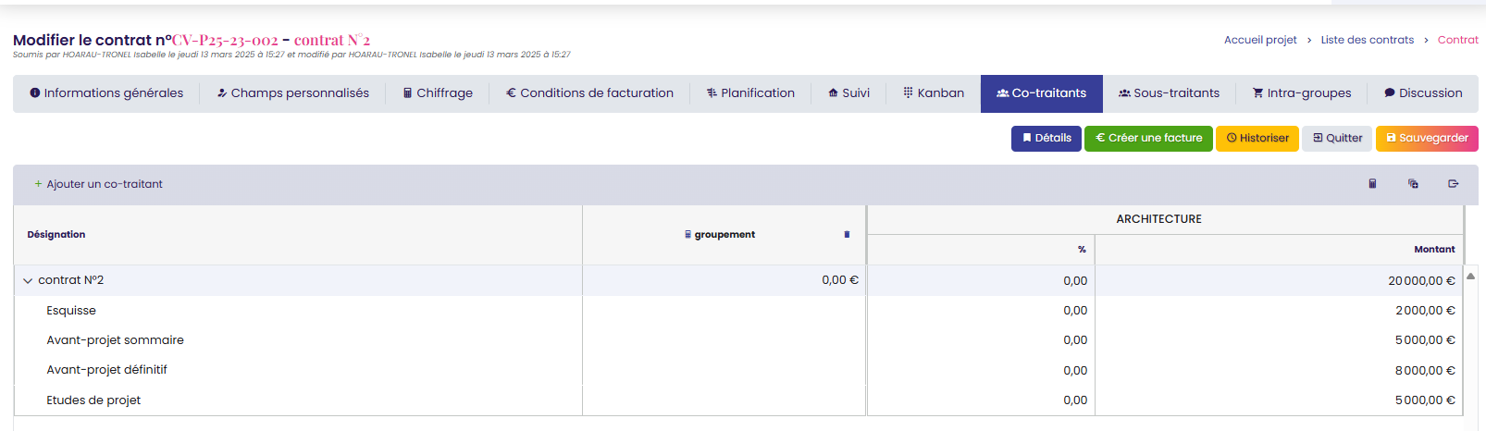Viewport: 1486px width, 431px height.
Task: Delete the groupement column with the trash icon
Action: (x=847, y=235)
